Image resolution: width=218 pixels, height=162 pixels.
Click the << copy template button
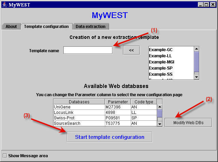pyautogui.click(x=131, y=50)
